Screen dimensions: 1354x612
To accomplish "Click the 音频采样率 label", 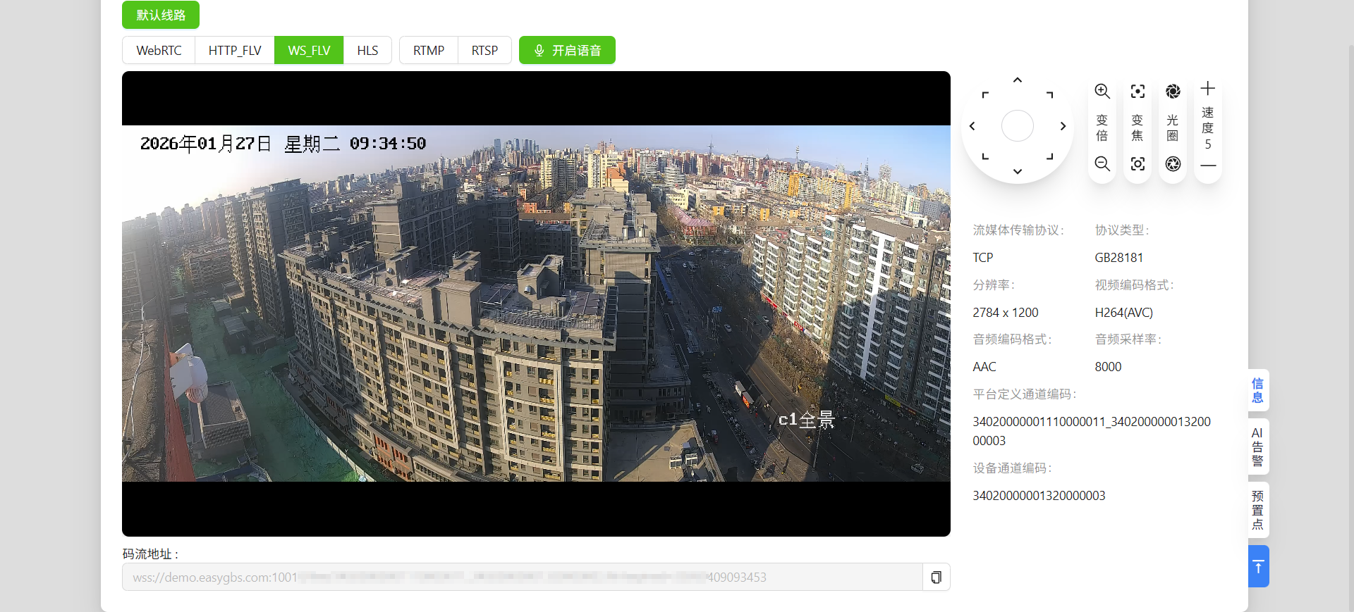I will tap(1128, 339).
